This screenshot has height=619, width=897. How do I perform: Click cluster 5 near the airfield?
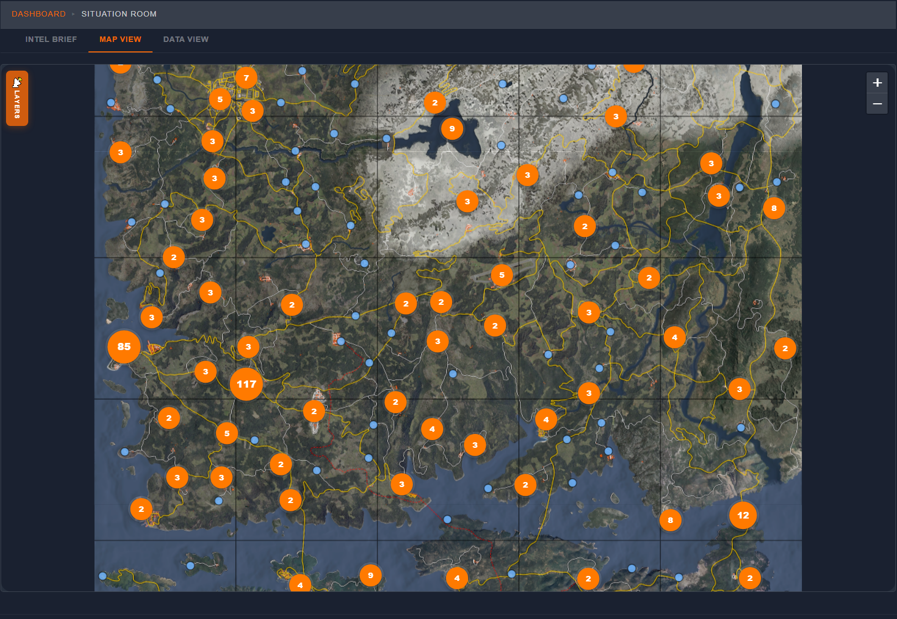coord(502,275)
